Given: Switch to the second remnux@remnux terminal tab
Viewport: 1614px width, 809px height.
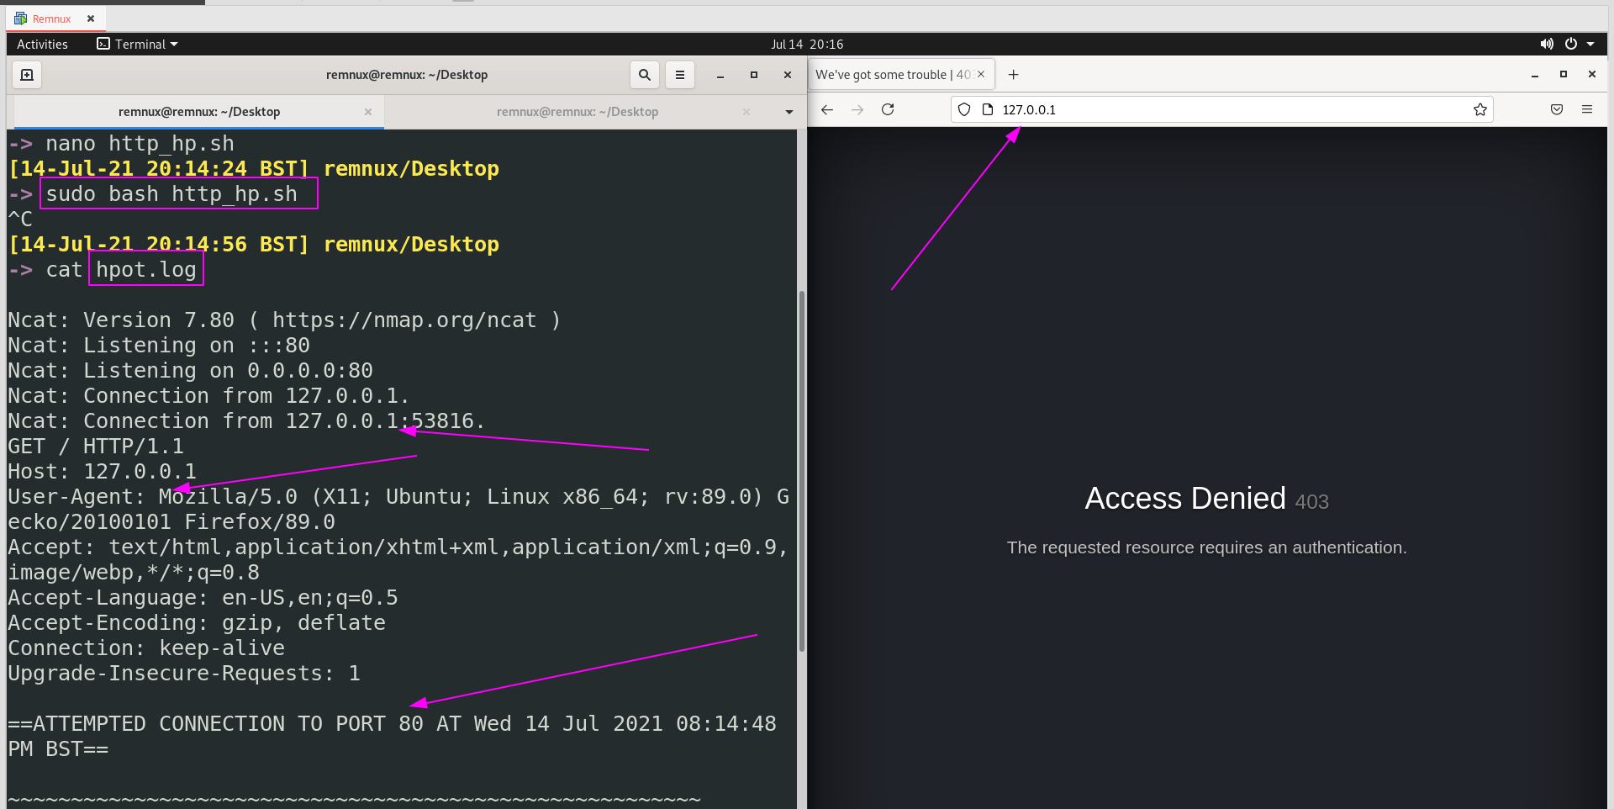Looking at the screenshot, I should [x=578, y=112].
